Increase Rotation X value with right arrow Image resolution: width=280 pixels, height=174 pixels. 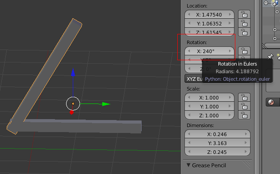[x=230, y=51]
